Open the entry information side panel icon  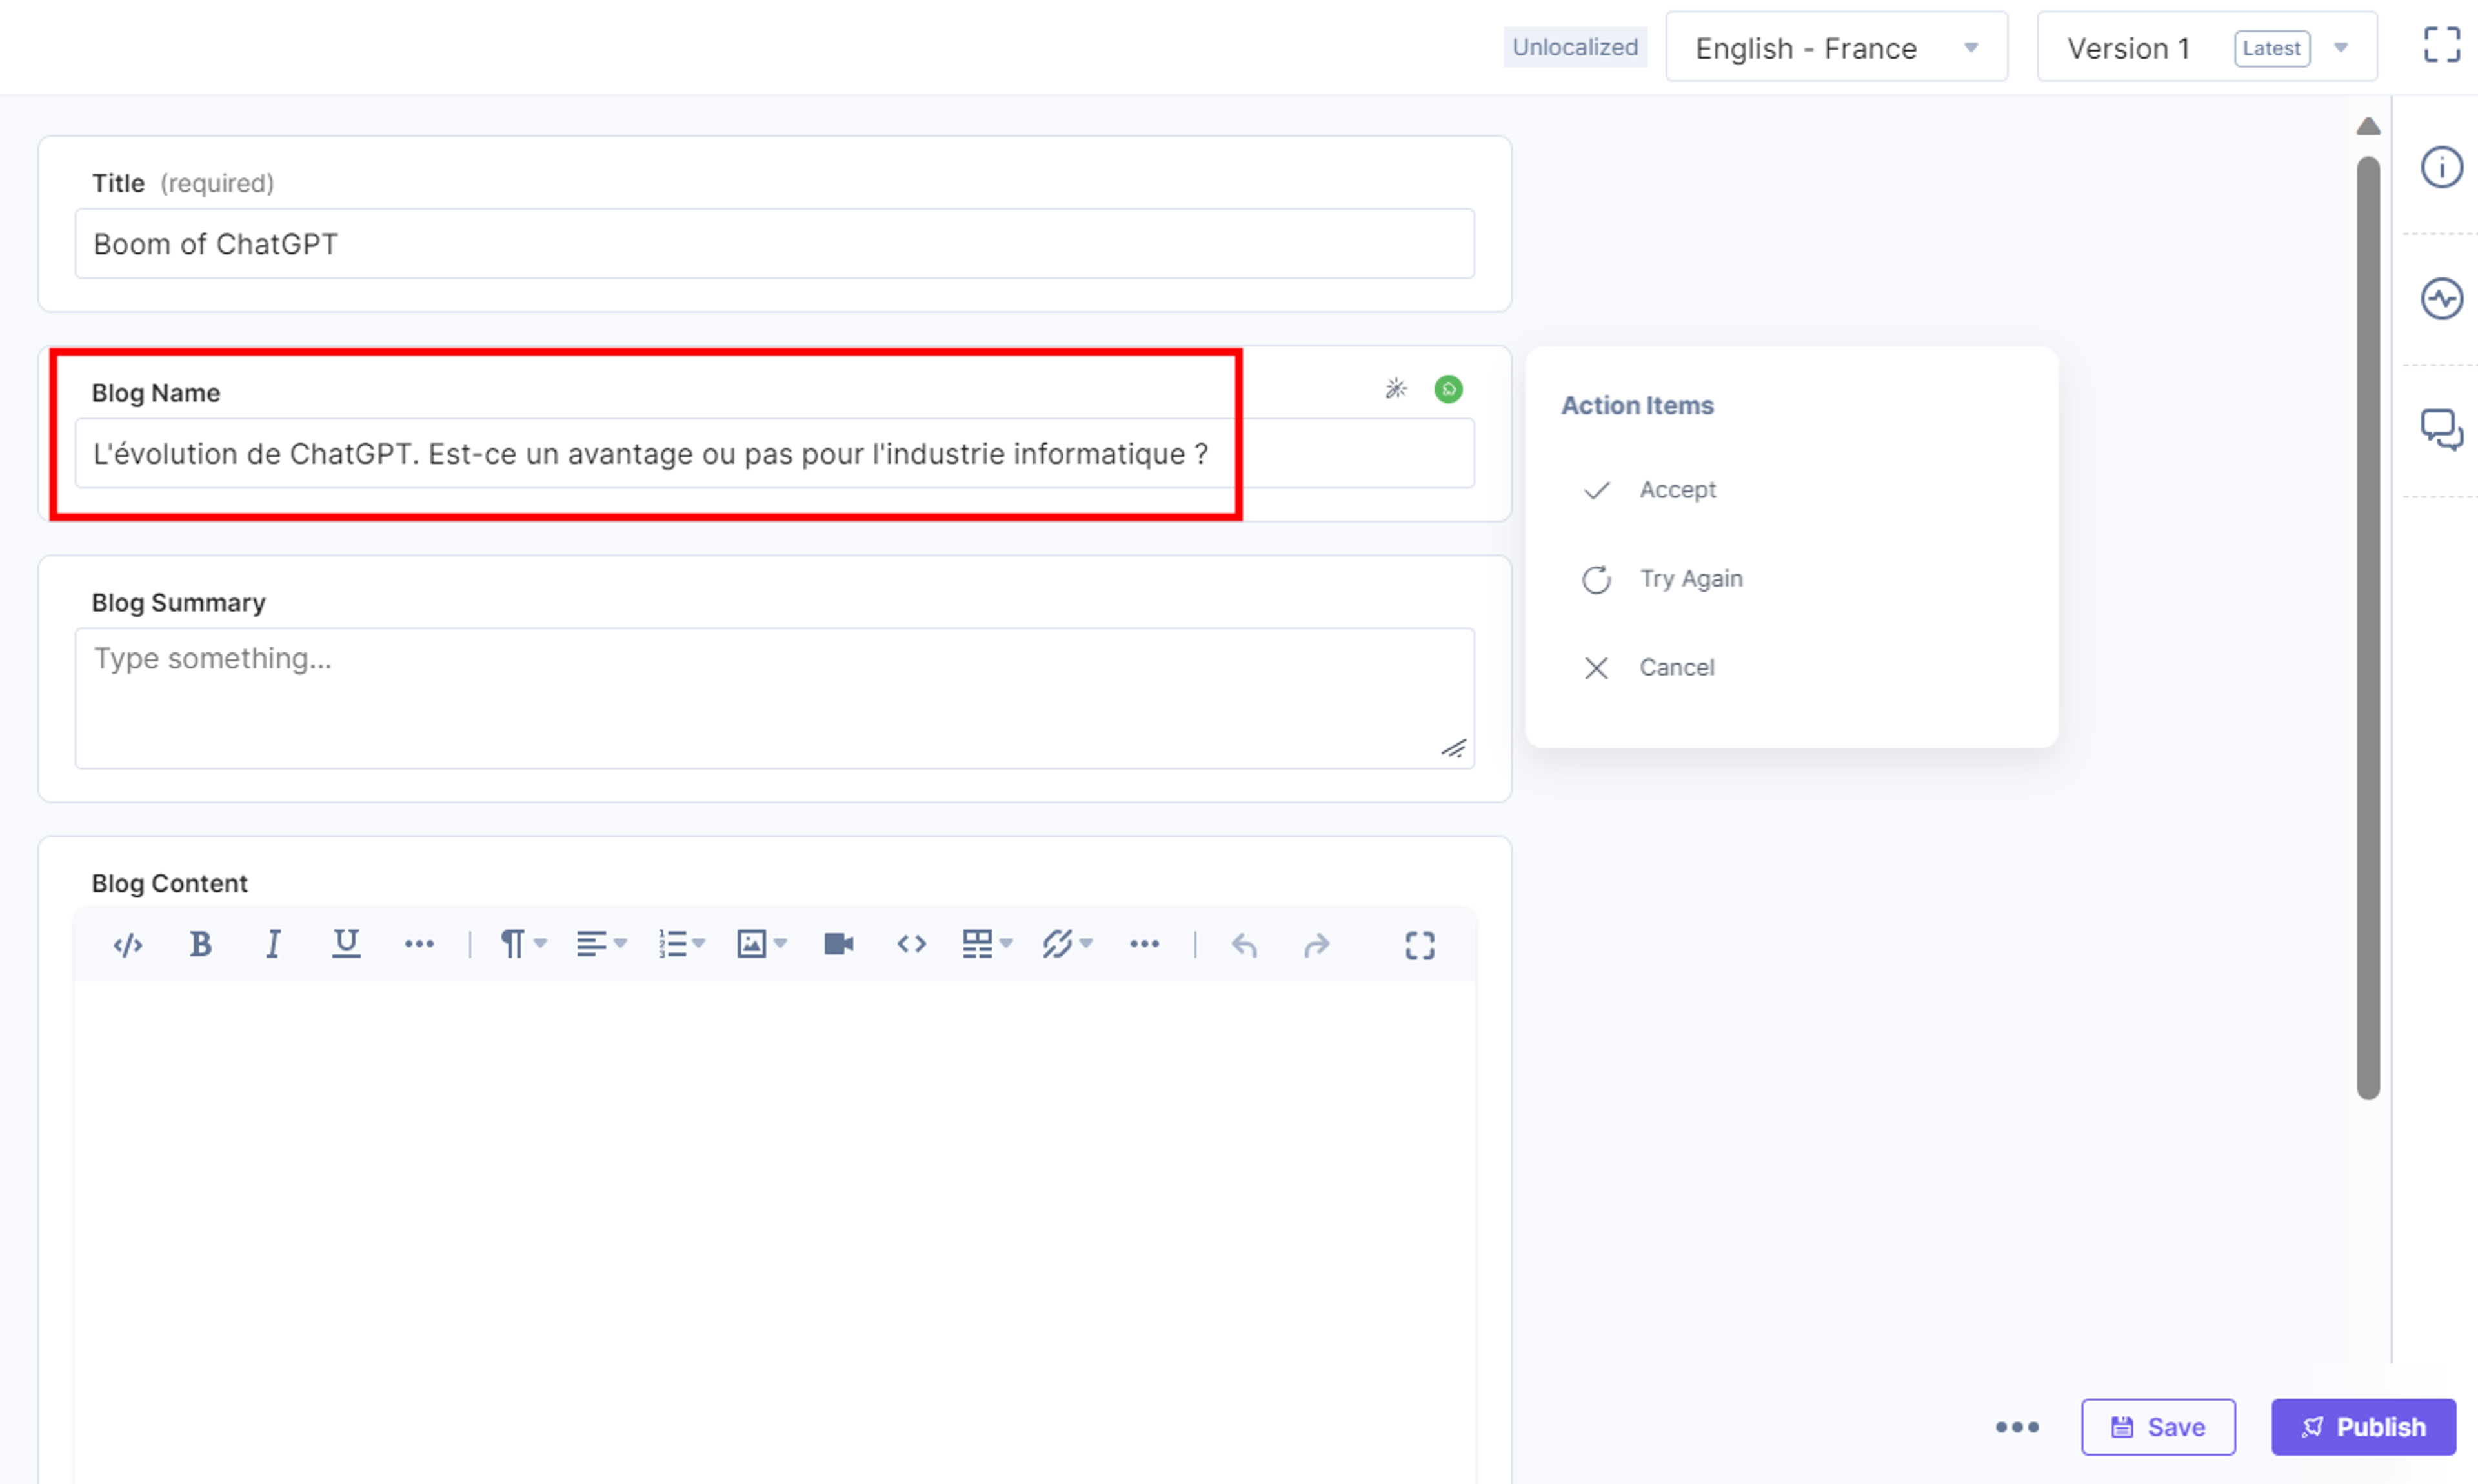coord(2441,167)
